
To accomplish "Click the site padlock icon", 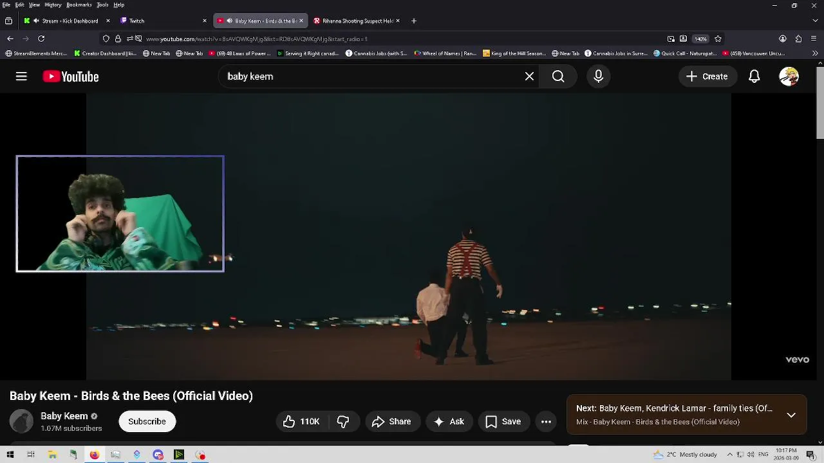I will tap(117, 39).
